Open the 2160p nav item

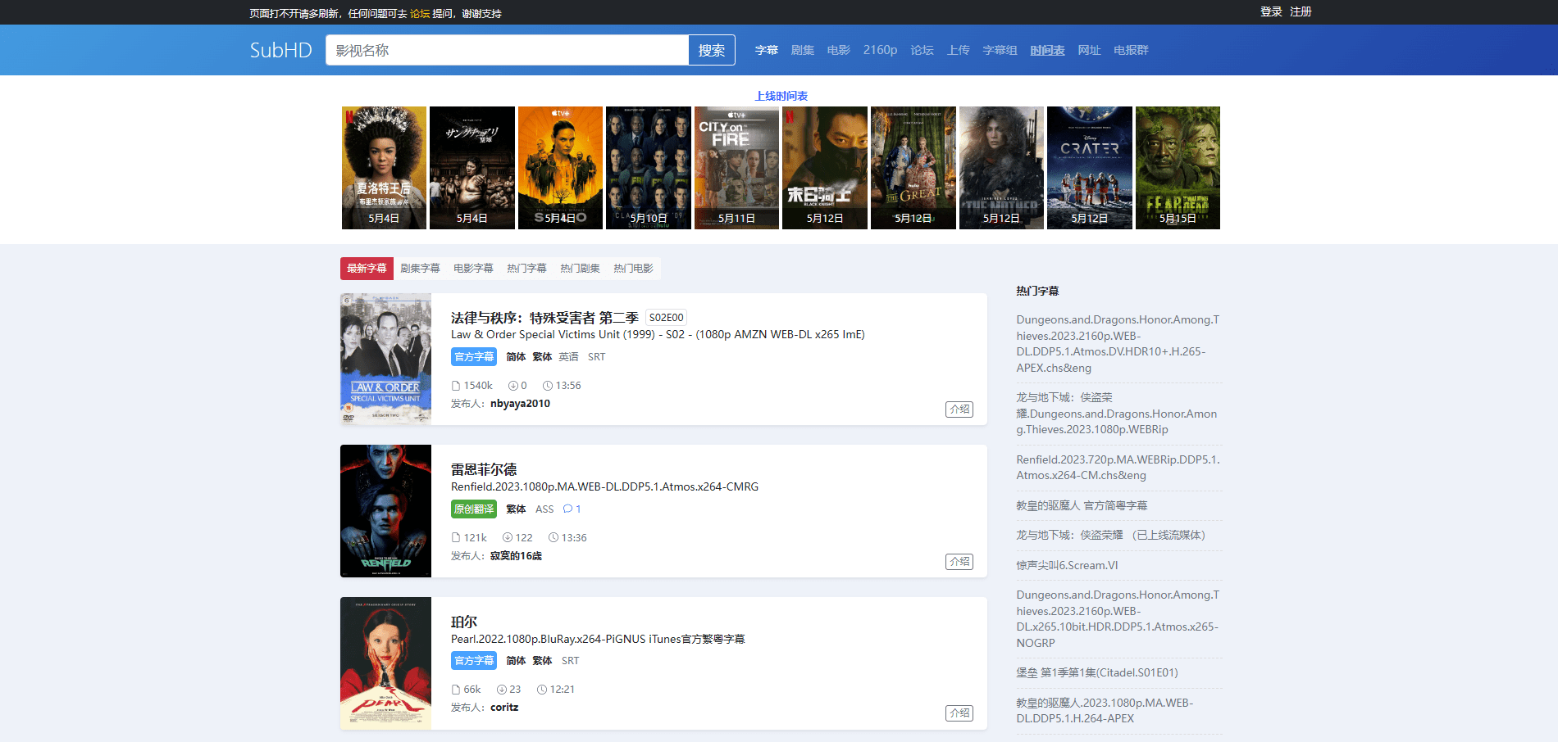(x=880, y=50)
